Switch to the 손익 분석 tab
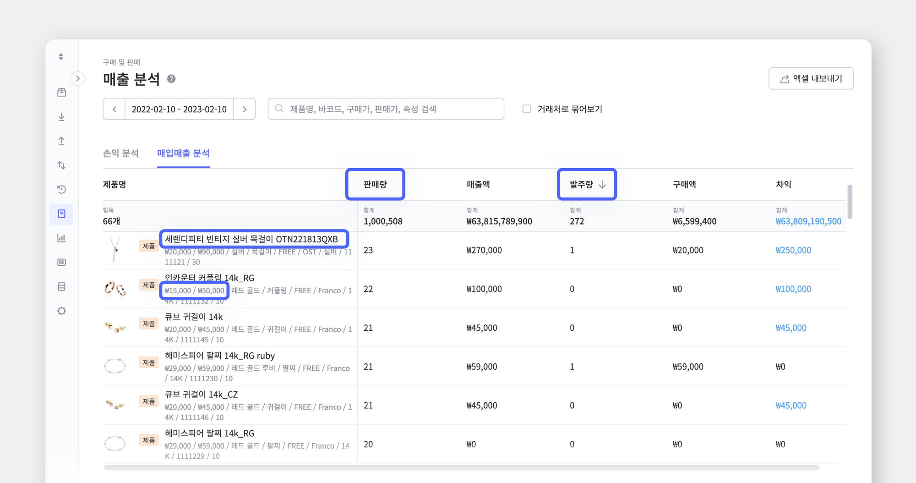 point(120,154)
